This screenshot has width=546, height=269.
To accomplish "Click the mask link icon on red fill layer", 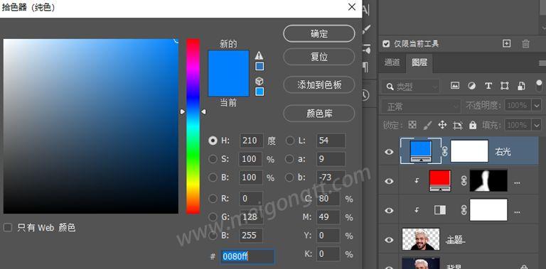I will coord(464,181).
